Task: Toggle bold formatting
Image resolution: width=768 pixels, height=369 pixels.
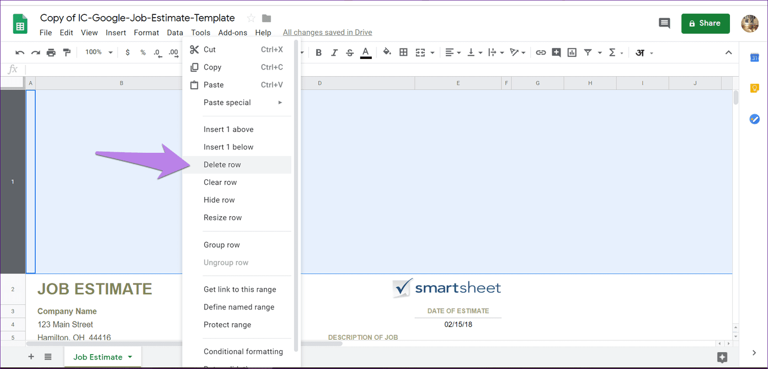Action: (318, 52)
